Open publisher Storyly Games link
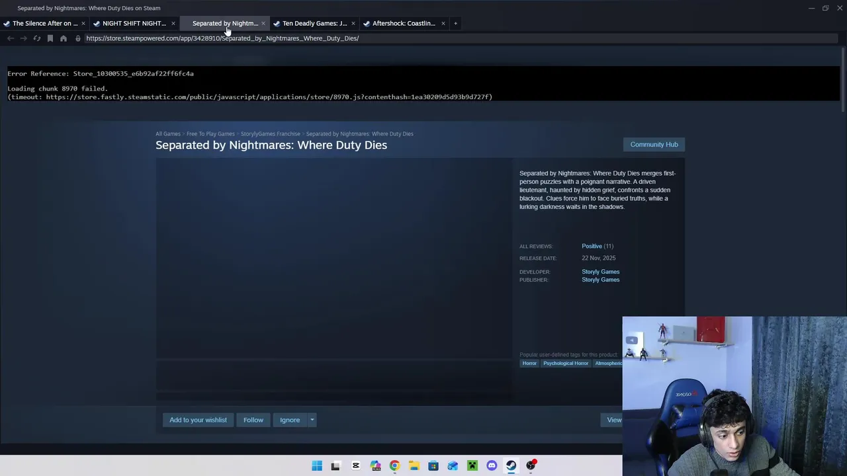Viewport: 847px width, 476px height. tap(600, 280)
